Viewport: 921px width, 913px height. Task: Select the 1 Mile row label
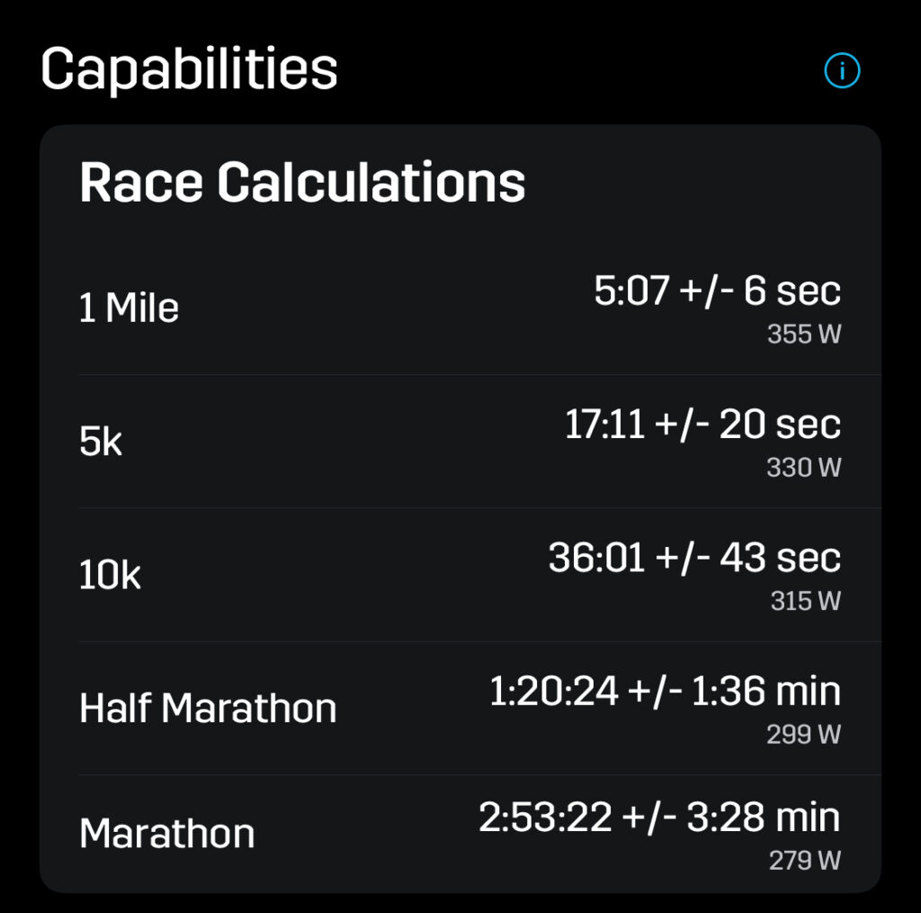point(129,308)
